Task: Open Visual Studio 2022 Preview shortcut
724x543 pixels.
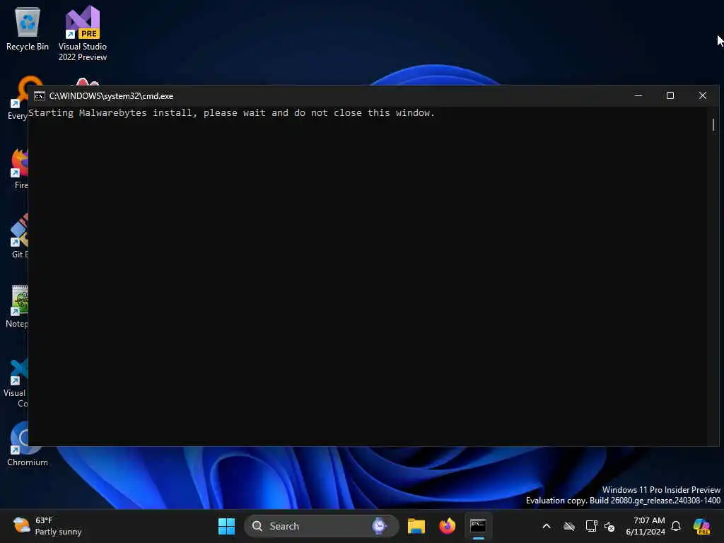Action: [x=83, y=33]
